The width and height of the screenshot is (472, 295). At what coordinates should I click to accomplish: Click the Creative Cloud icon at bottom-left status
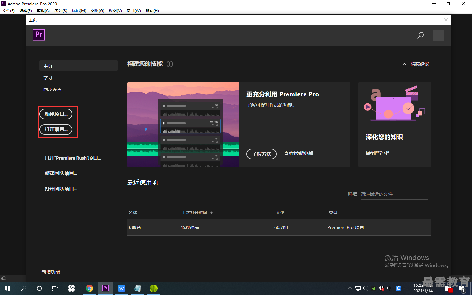coord(3,278)
